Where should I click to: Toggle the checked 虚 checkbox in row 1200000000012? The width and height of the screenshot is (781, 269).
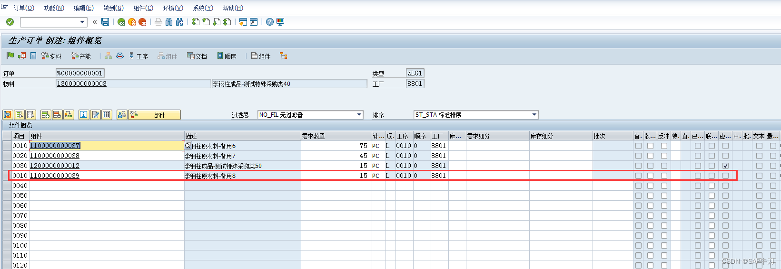pyautogui.click(x=725, y=166)
